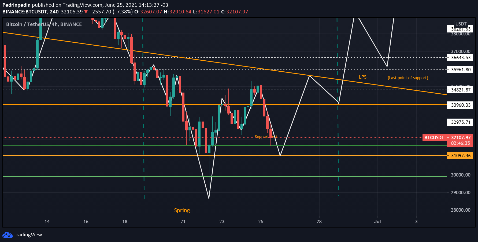Screen dimensions: 478x242
Task: Click the chart title Bitcoin / TetherUS, 4h, BINANCE
Action: (x=44, y=24)
